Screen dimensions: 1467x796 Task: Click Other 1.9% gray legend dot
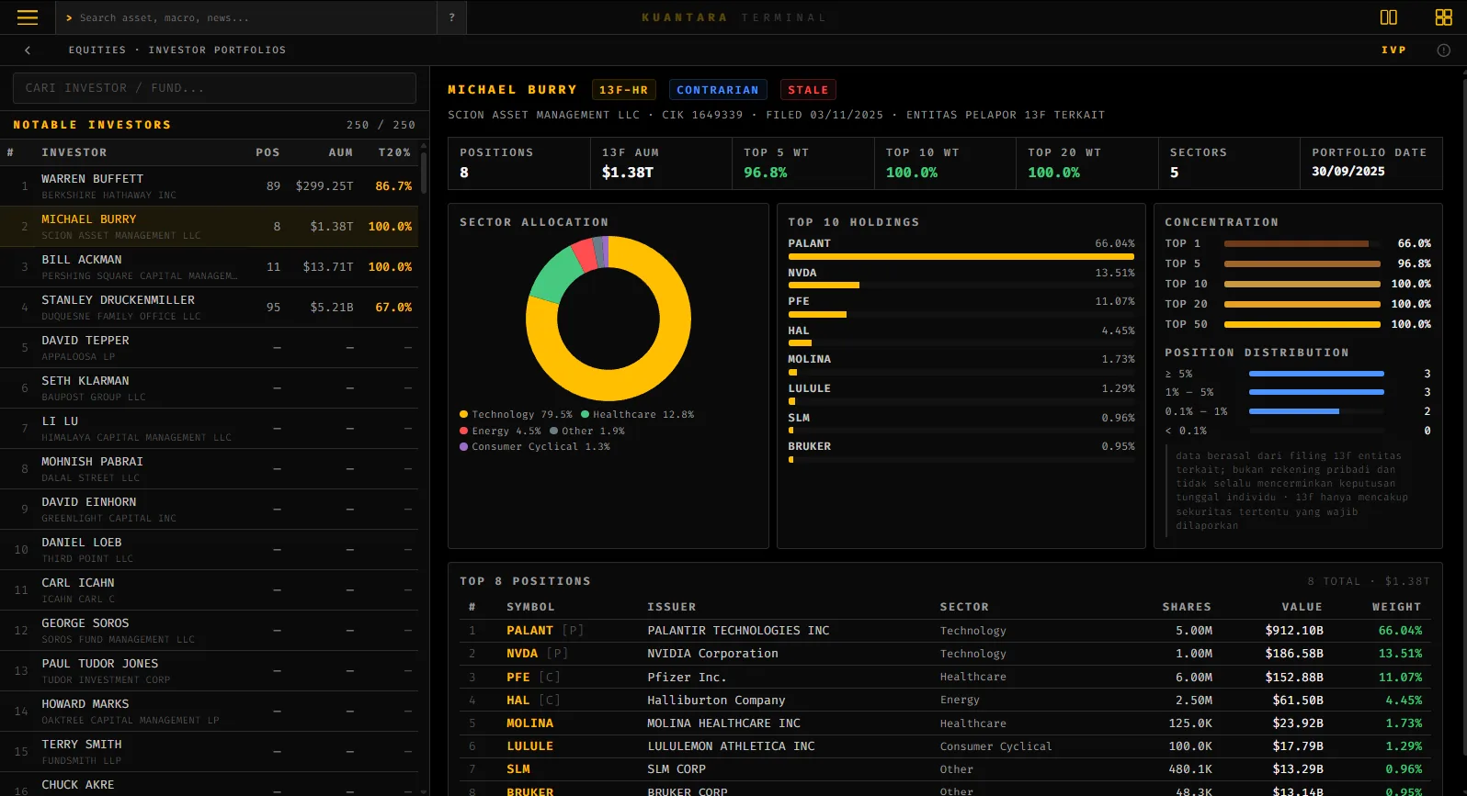[x=554, y=431]
